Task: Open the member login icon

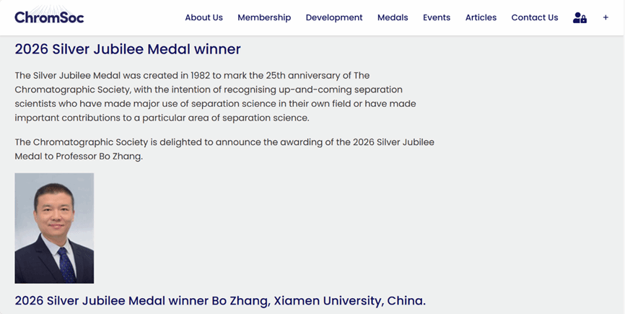Action: (580, 17)
